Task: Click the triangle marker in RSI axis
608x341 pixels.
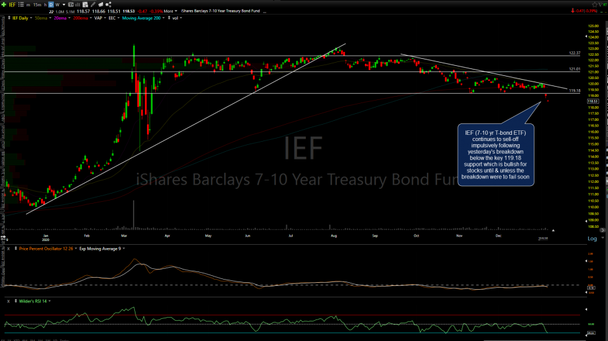Action: pos(586,309)
